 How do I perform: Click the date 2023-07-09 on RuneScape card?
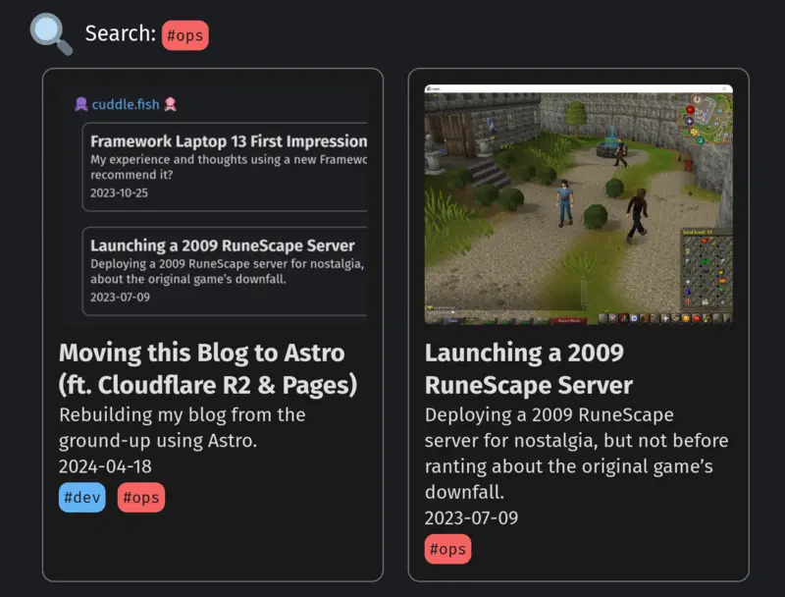pos(471,517)
